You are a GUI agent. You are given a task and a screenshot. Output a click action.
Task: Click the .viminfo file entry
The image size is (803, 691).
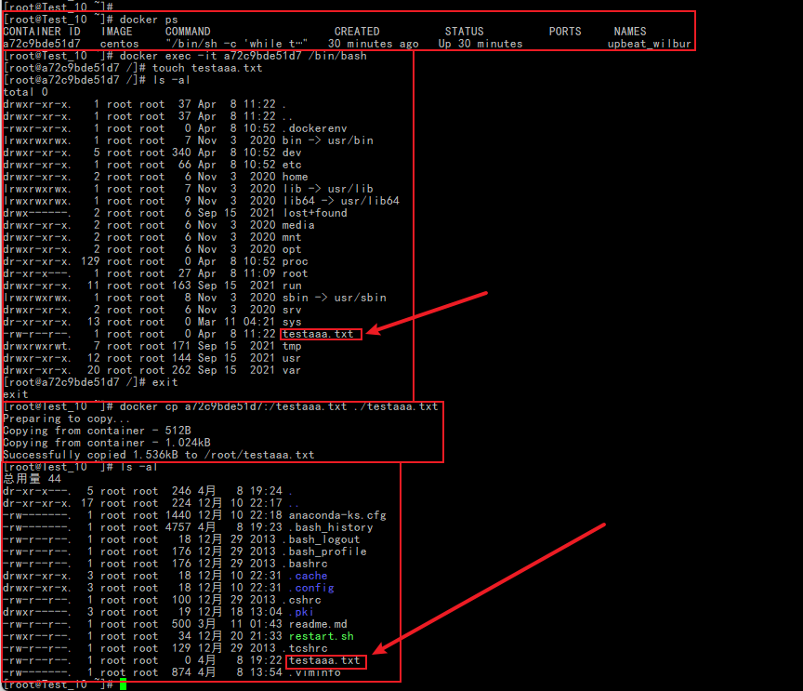click(x=314, y=672)
